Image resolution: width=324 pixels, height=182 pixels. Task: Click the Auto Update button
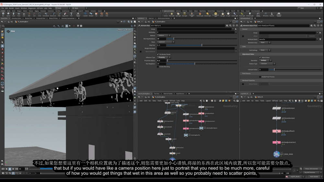pos(314,177)
